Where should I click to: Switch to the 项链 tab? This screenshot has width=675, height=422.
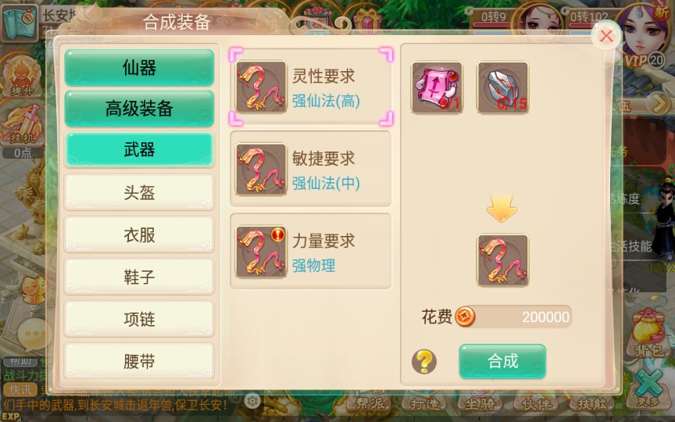click(140, 319)
